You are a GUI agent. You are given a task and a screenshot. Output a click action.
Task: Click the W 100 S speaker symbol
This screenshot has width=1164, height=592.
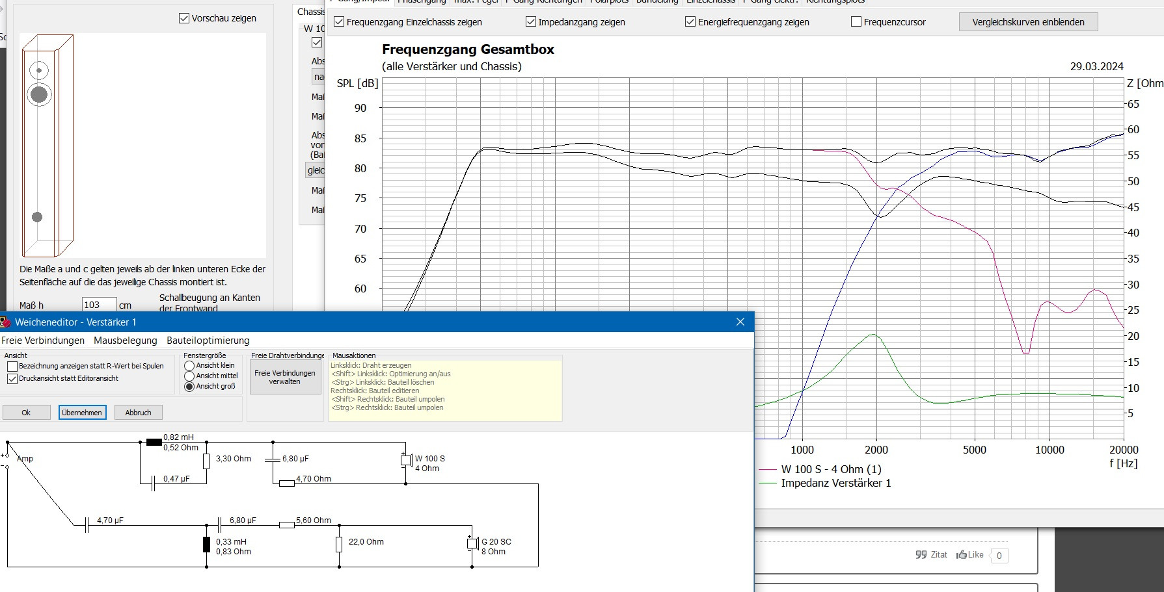(406, 461)
